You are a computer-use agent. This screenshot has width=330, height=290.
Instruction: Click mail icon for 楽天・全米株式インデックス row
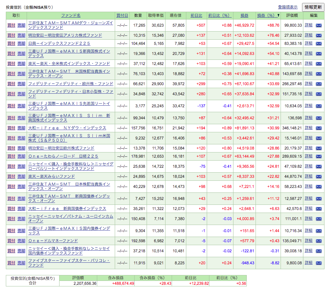(x=319, y=64)
